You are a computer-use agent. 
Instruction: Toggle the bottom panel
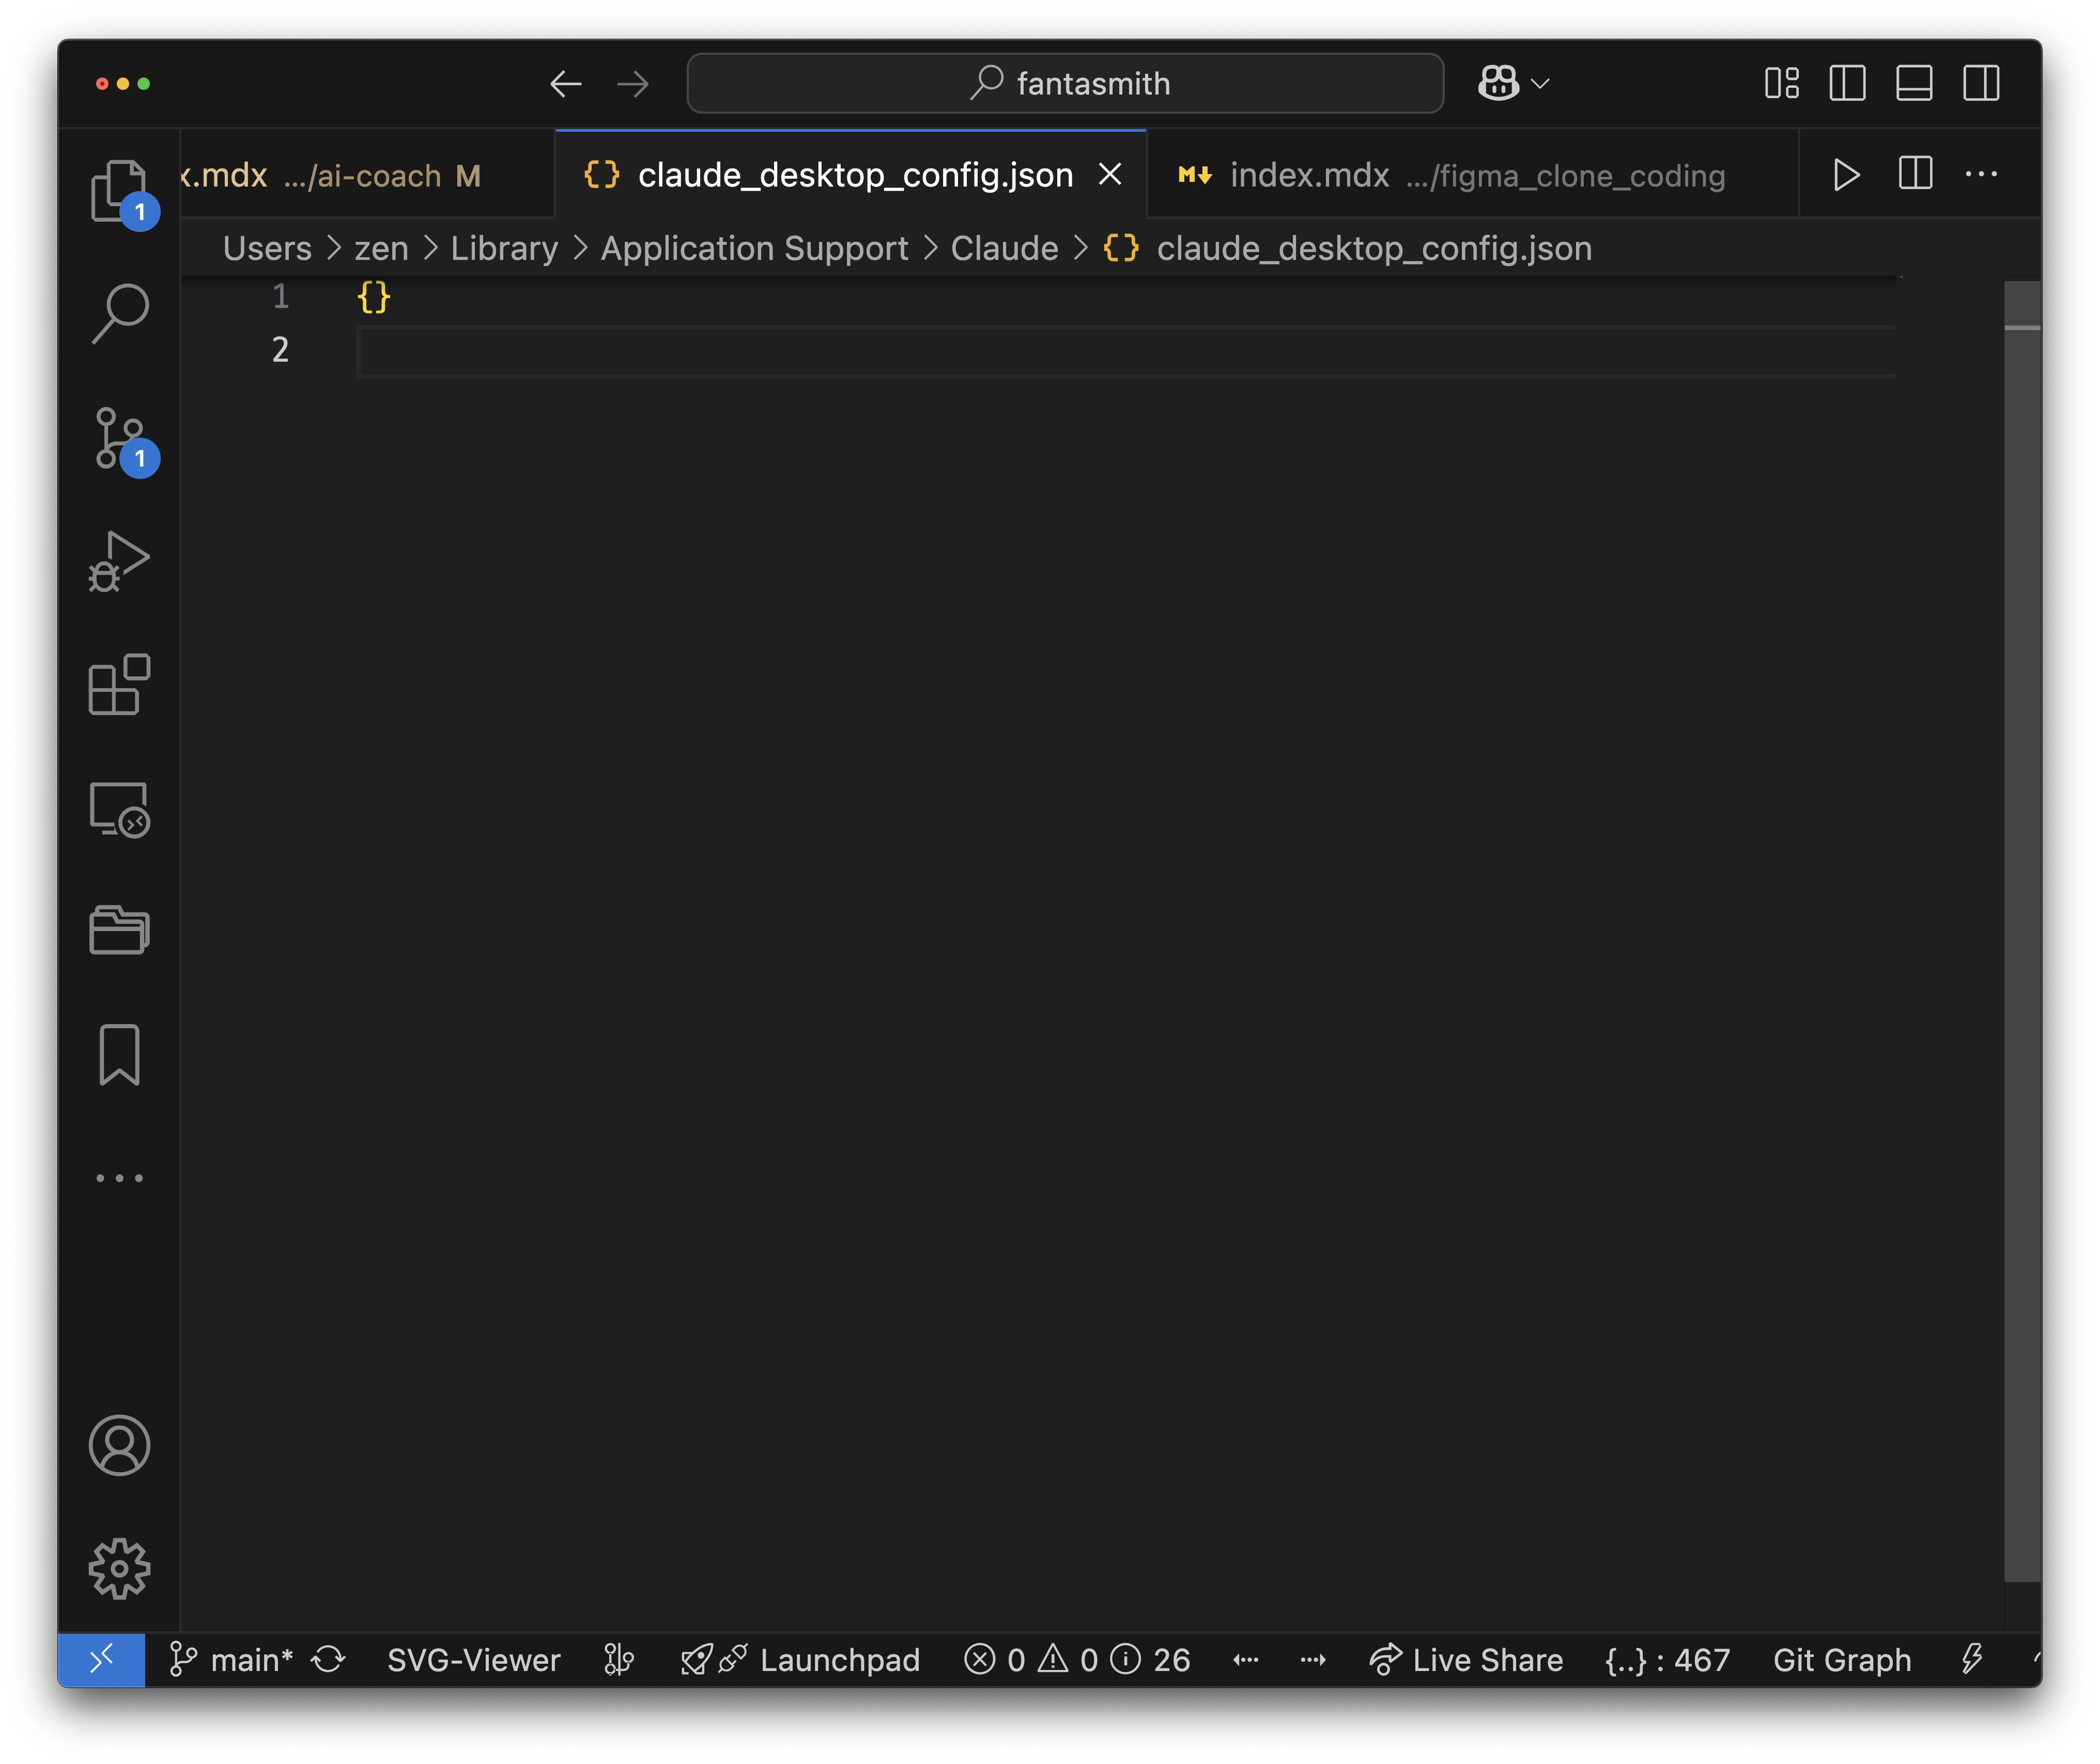1914,83
